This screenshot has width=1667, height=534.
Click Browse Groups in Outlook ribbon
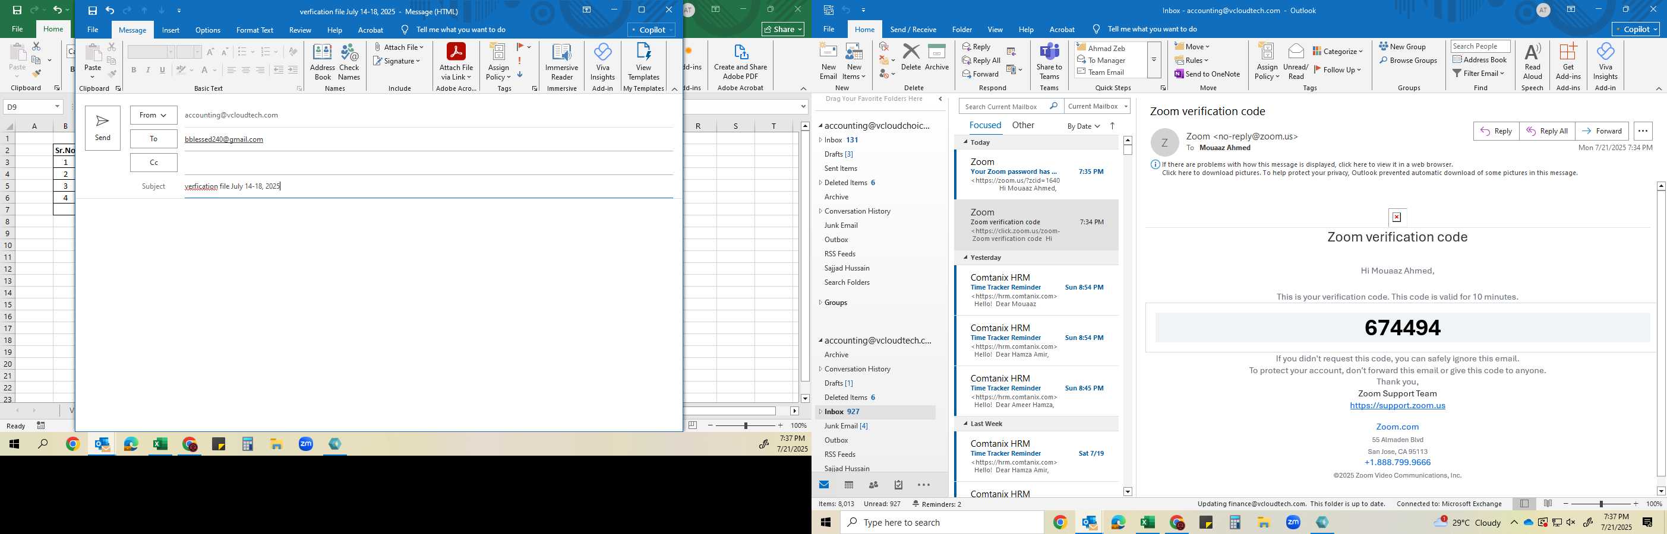(x=1407, y=60)
